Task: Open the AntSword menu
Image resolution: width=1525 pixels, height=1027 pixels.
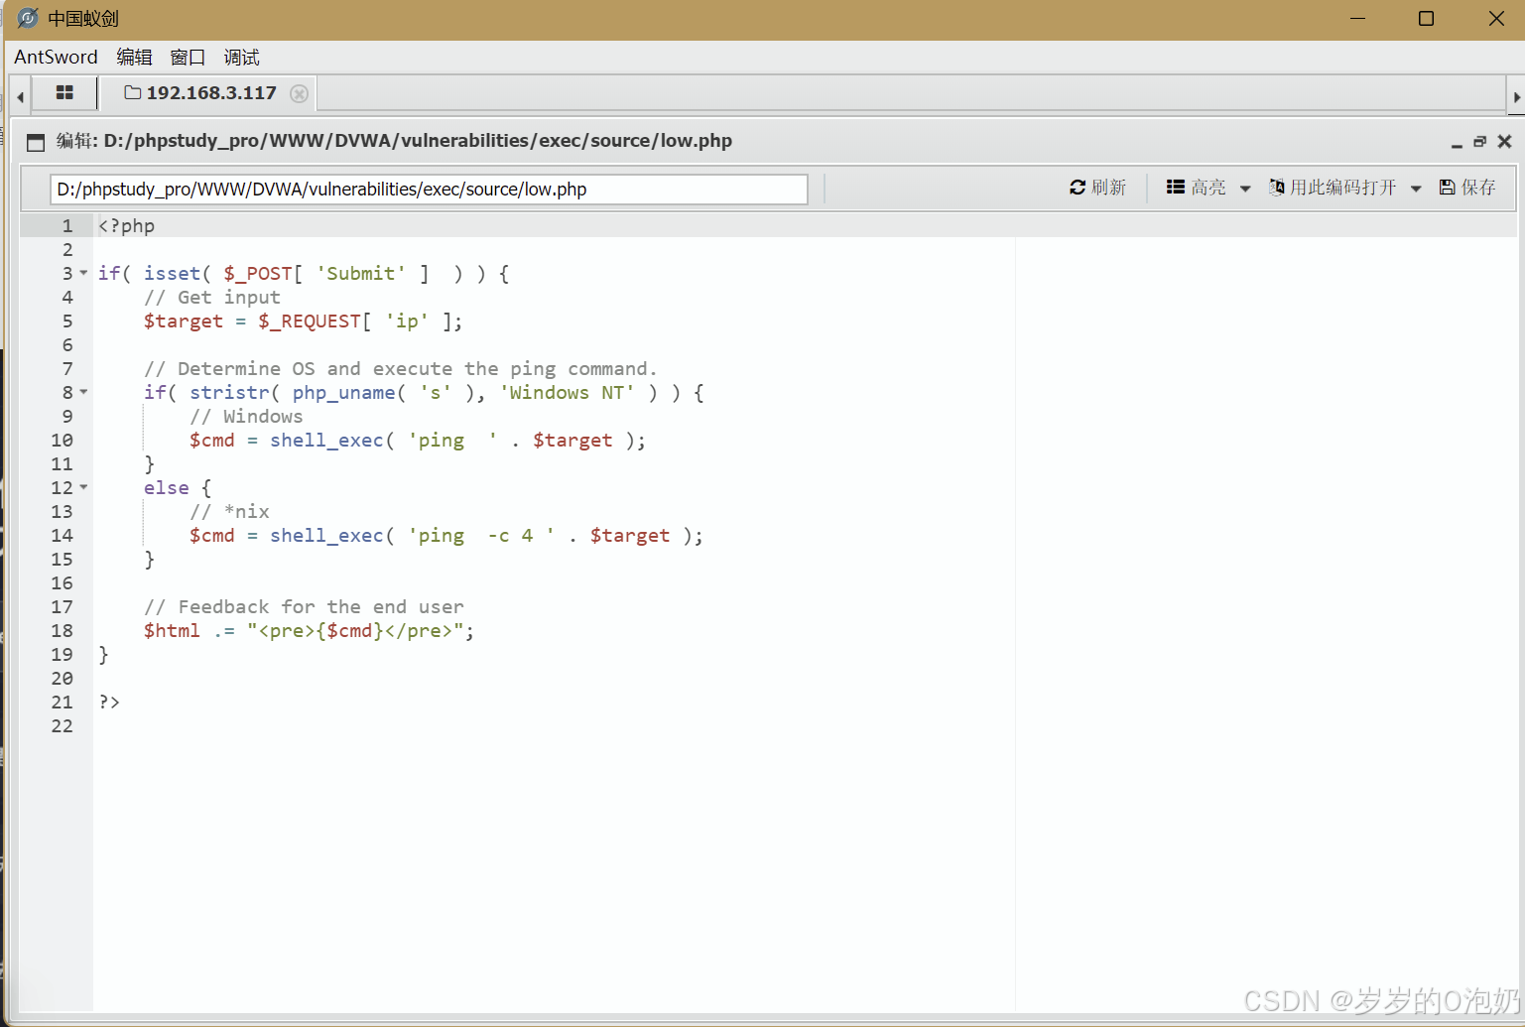Action: pyautogui.click(x=56, y=58)
